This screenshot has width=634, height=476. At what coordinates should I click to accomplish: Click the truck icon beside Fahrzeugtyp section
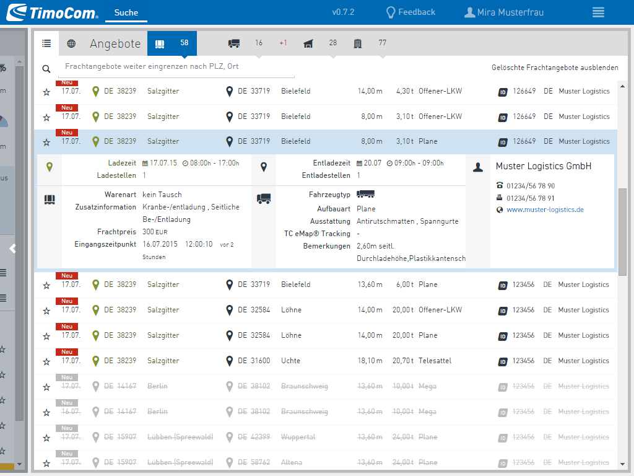click(x=264, y=199)
